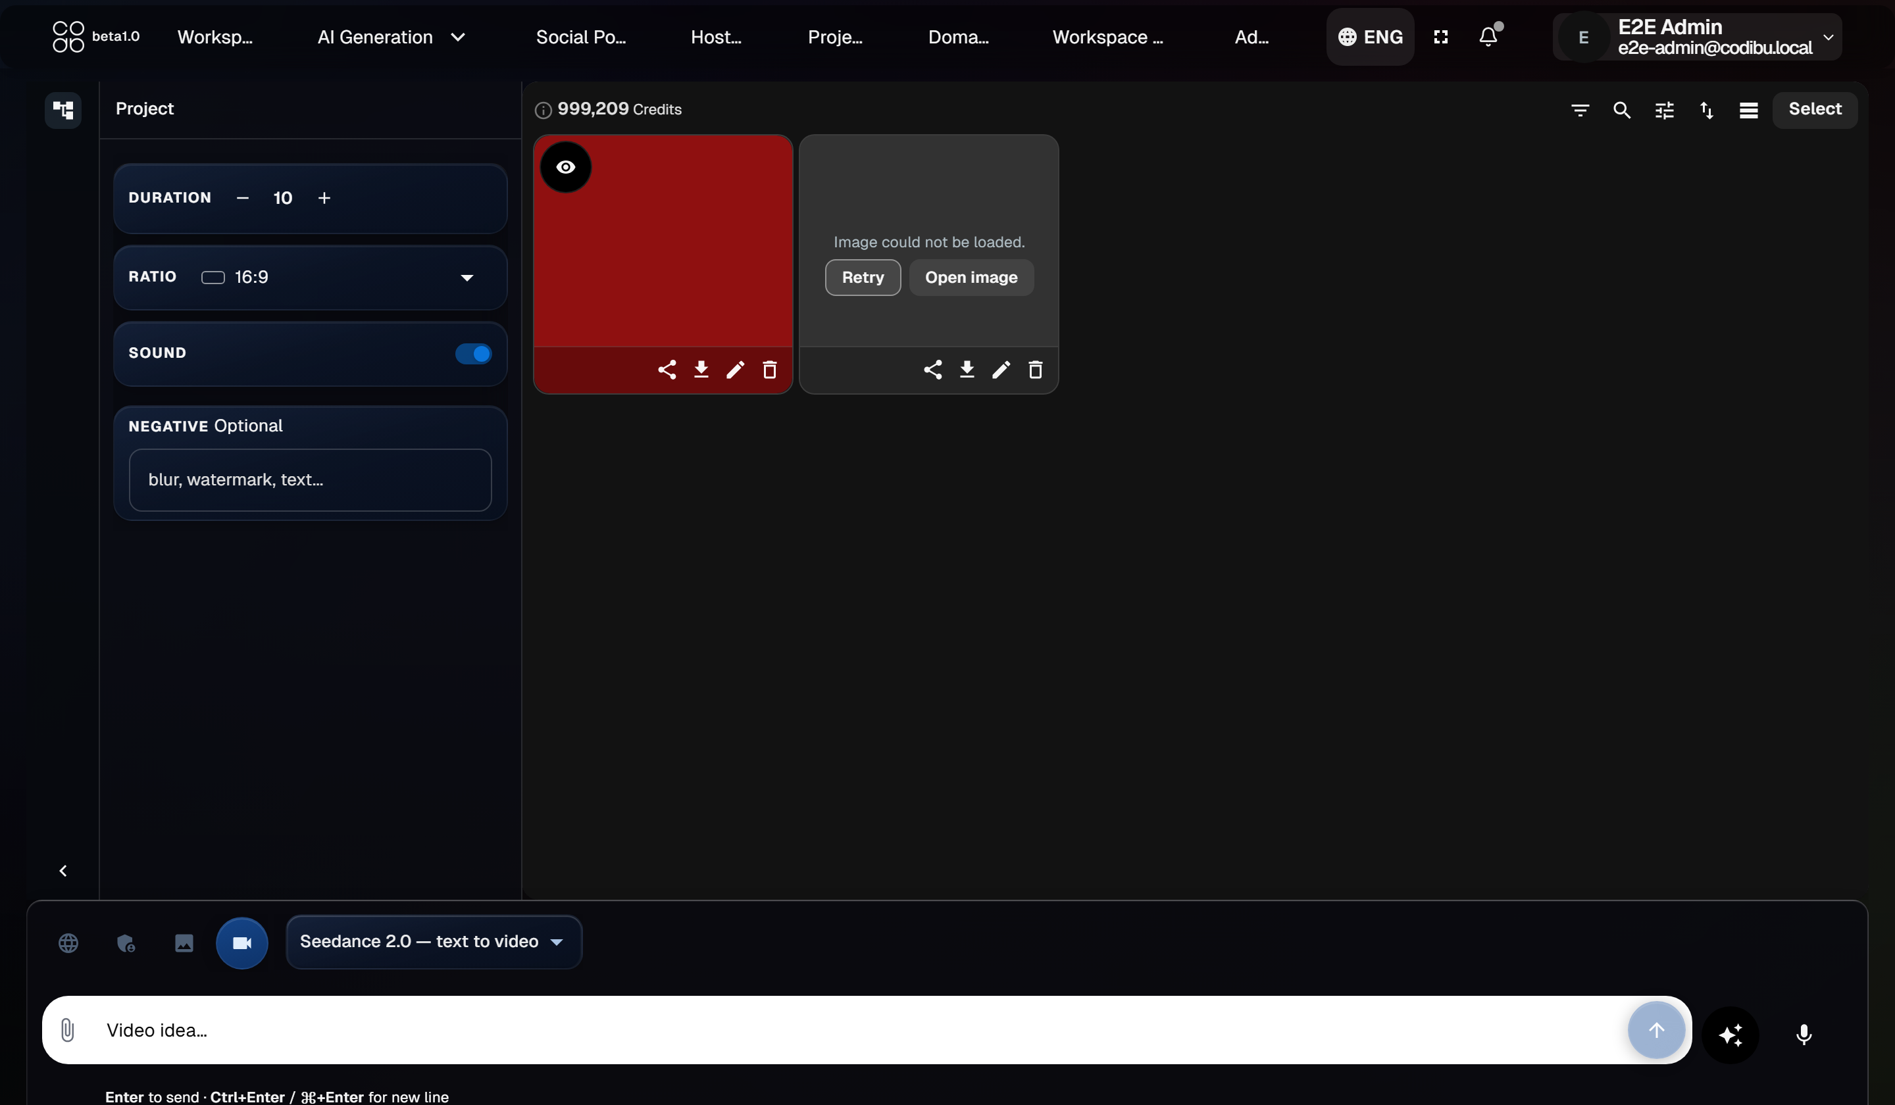Click the credits info icon
1895x1105 pixels.
point(543,110)
